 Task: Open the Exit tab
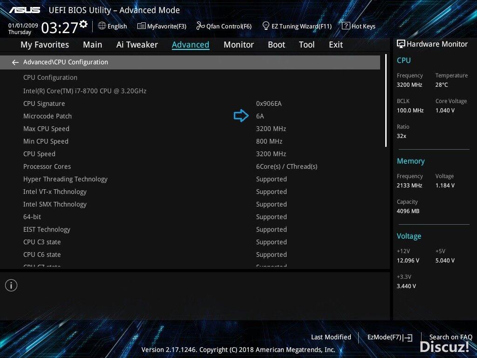click(336, 45)
